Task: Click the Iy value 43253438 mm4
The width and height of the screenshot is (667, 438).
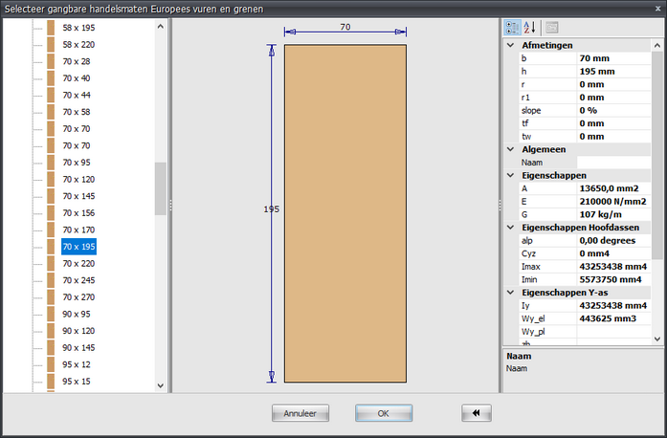Action: [613, 305]
